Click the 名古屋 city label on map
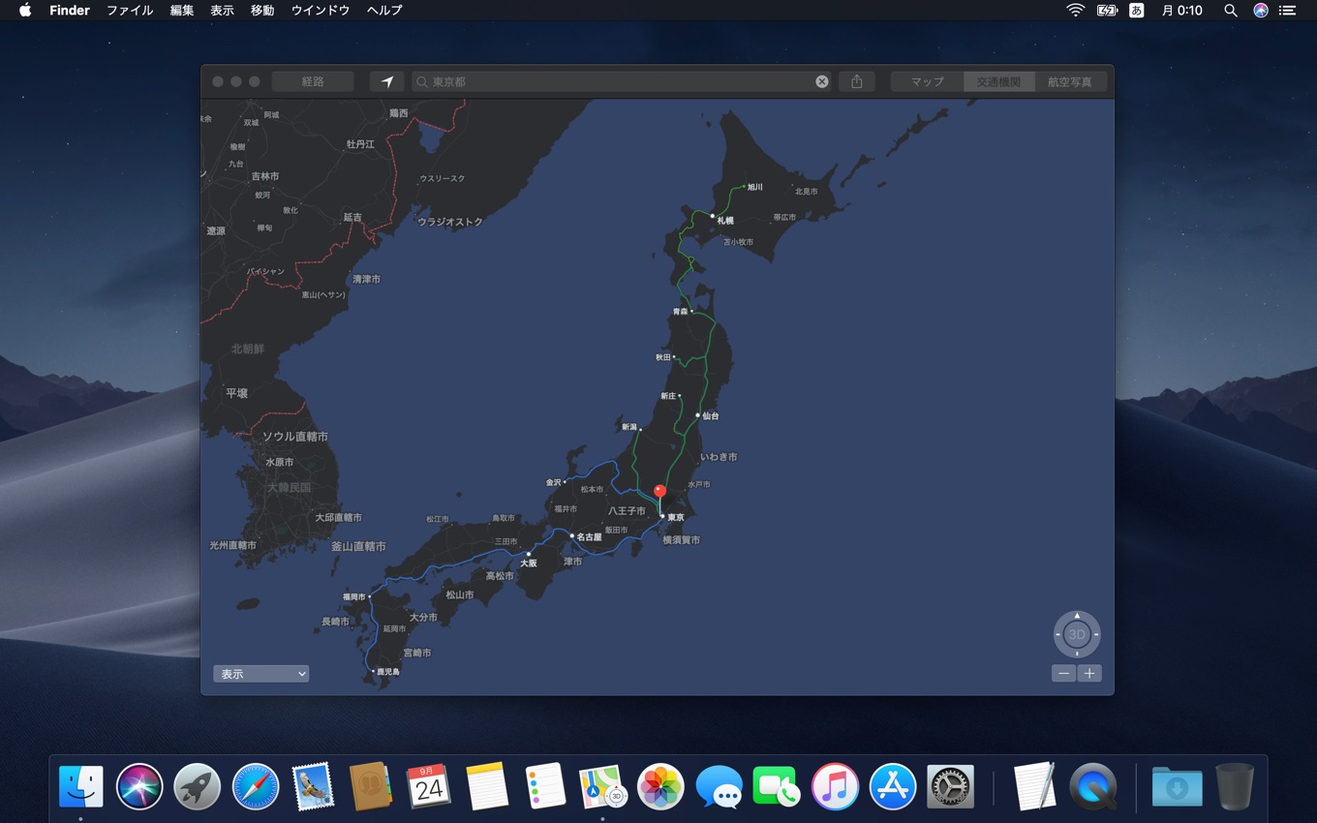 pos(589,536)
